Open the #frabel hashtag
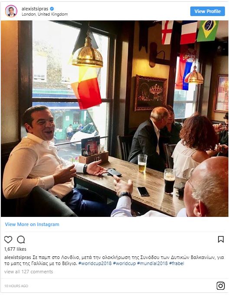This screenshot has height=295, width=241. click(x=176, y=263)
